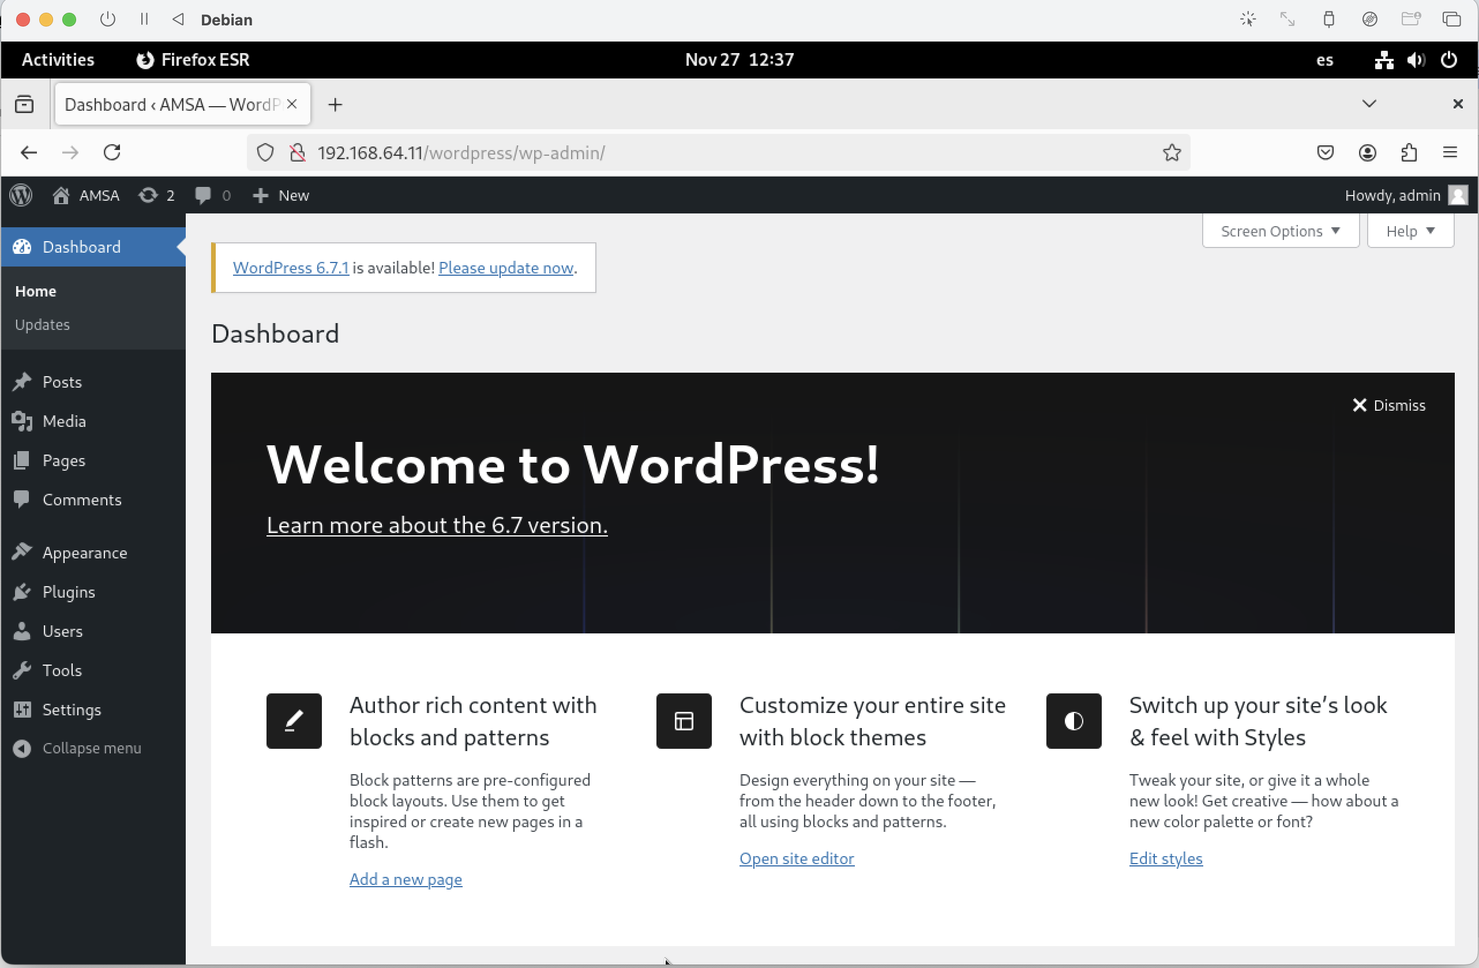
Task: Click Open site editor link
Action: pos(797,858)
